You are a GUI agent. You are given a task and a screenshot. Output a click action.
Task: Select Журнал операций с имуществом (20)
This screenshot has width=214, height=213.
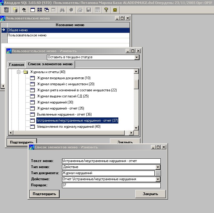click(x=65, y=84)
